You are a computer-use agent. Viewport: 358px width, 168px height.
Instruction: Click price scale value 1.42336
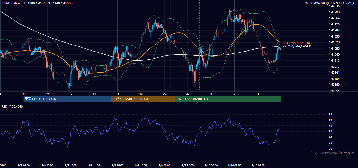pos(334,6)
